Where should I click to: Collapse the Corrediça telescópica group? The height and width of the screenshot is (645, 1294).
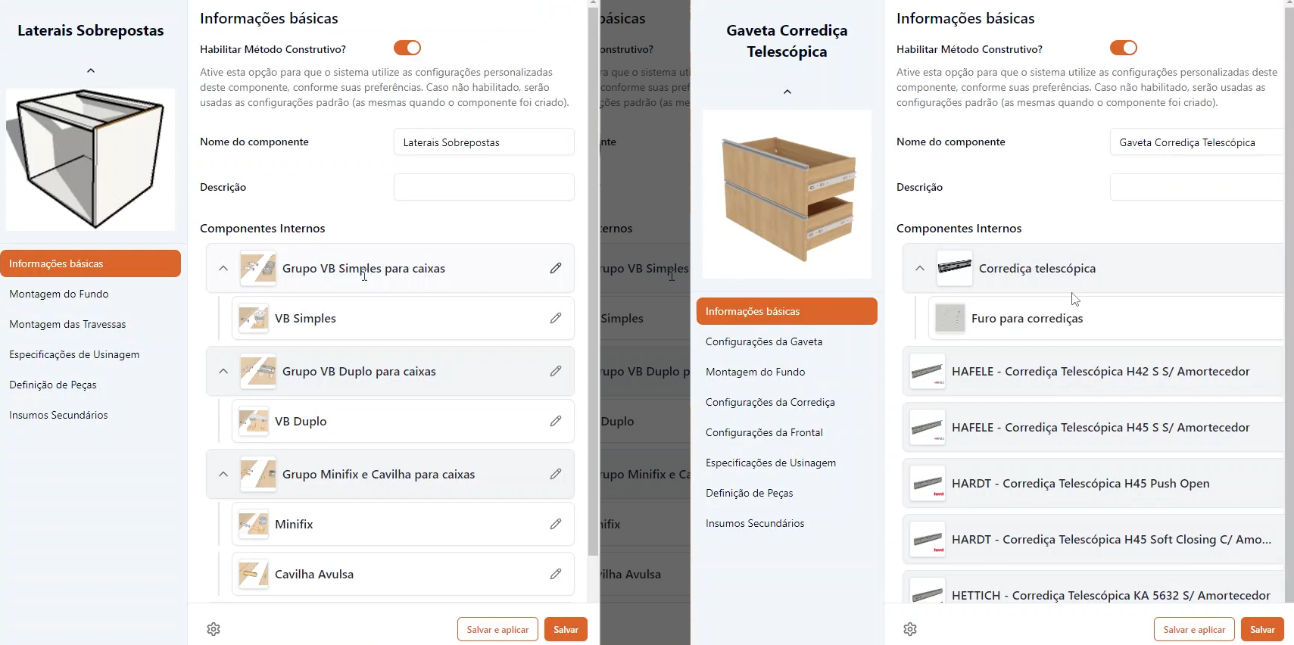pyautogui.click(x=920, y=268)
